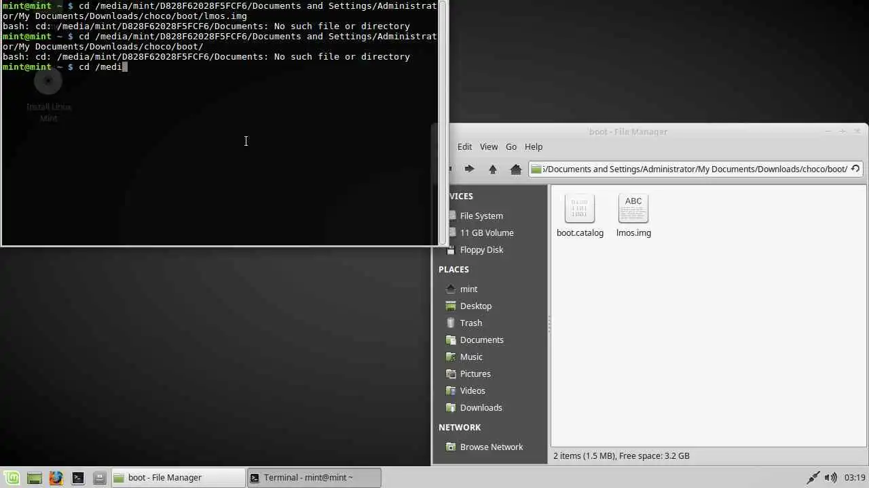Image resolution: width=869 pixels, height=488 pixels.
Task: Click the location path input field
Action: [696, 169]
